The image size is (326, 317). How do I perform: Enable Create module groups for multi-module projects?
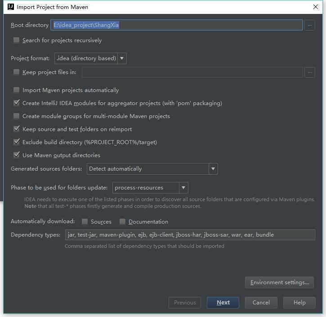tap(17, 116)
